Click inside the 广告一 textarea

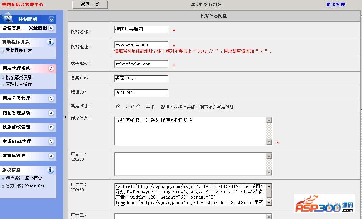pyautogui.click(x=190, y=164)
